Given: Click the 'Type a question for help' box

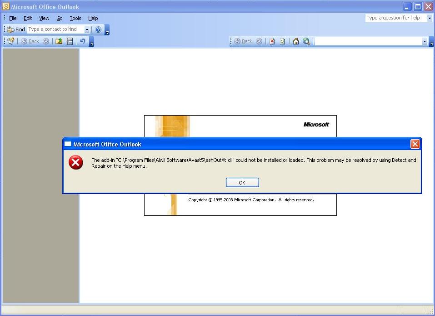Looking at the screenshot, I should click(395, 18).
